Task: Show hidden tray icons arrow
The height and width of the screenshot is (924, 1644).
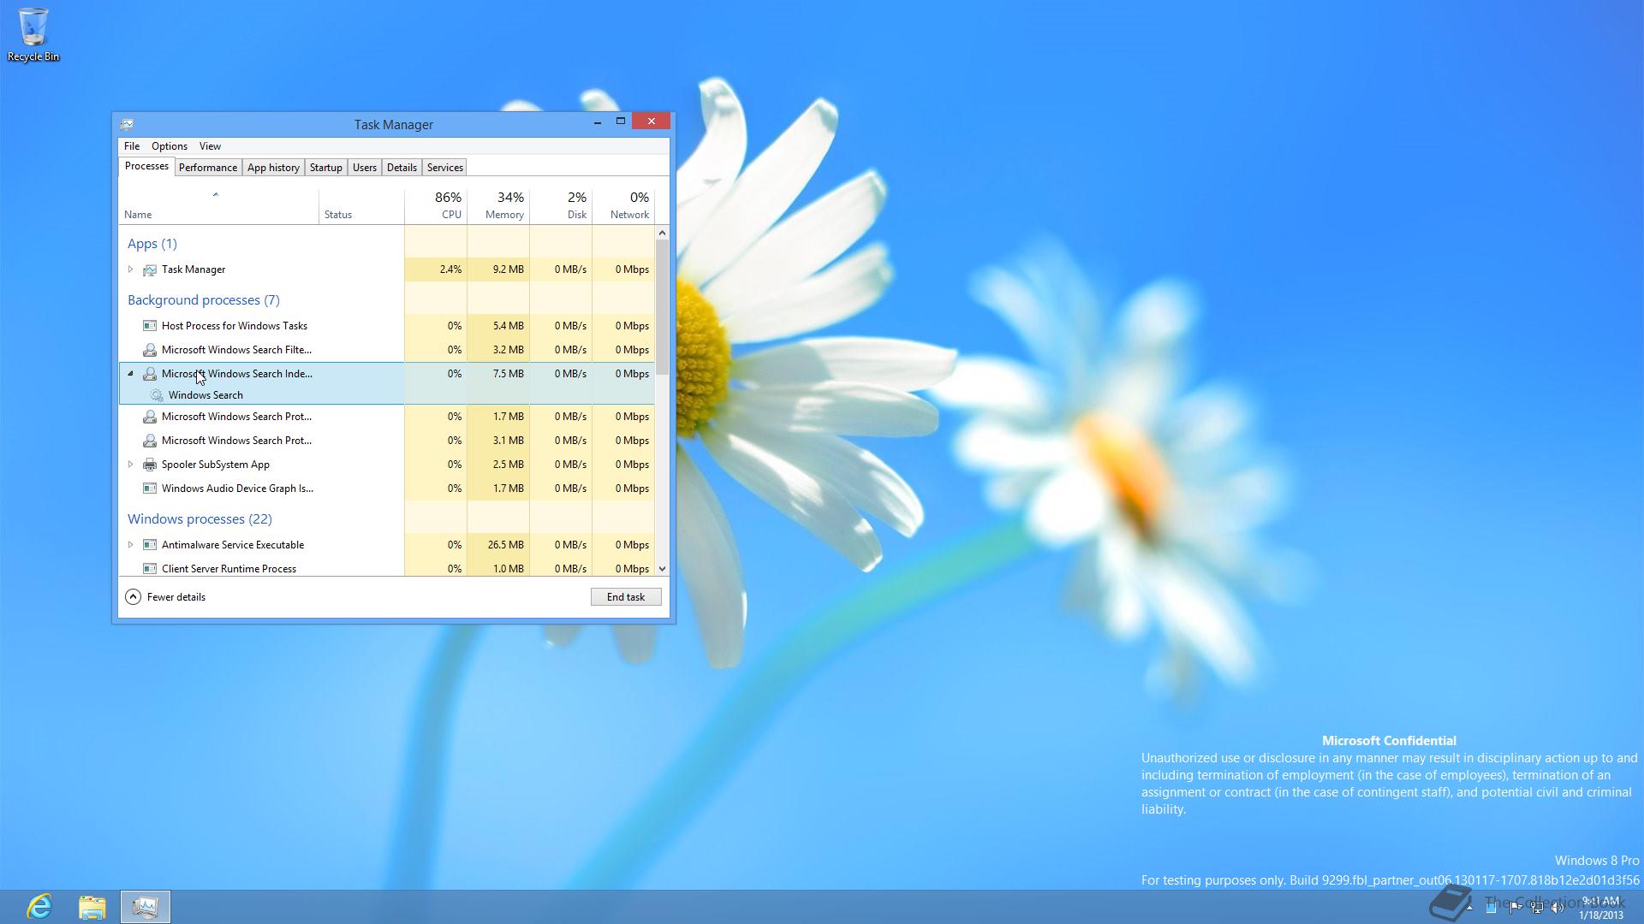Action: click(1469, 908)
